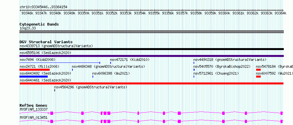Image resolution: width=293 pixels, height=125 pixels.
Task: Click the red nsv24721 variant bar
Action: coord(35,70)
